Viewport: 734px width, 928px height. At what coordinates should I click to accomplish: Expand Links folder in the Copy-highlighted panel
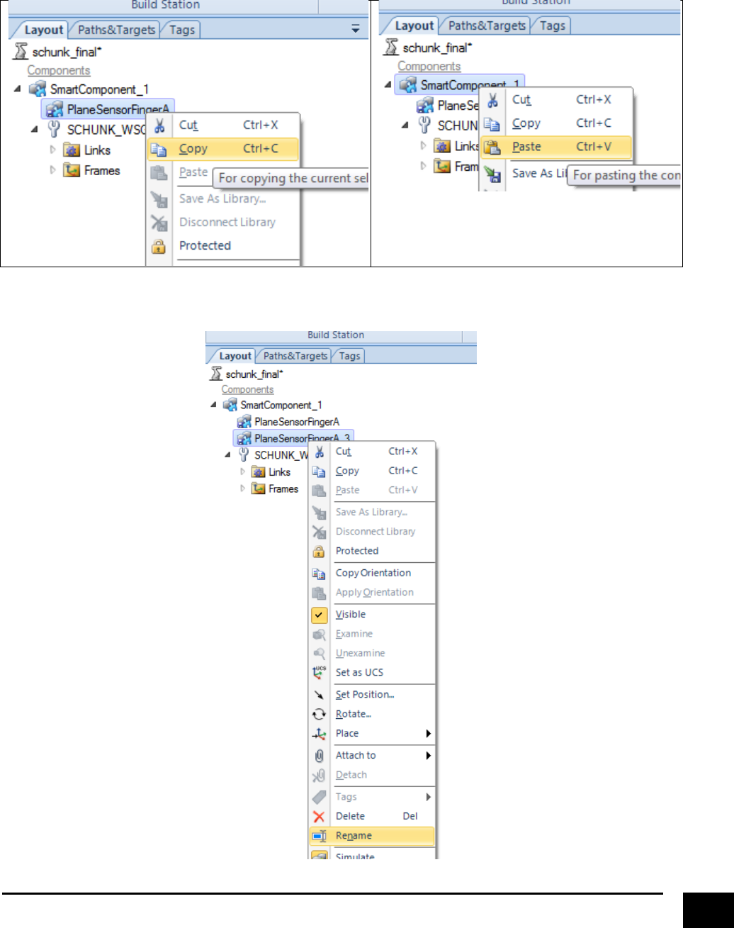tap(52, 150)
